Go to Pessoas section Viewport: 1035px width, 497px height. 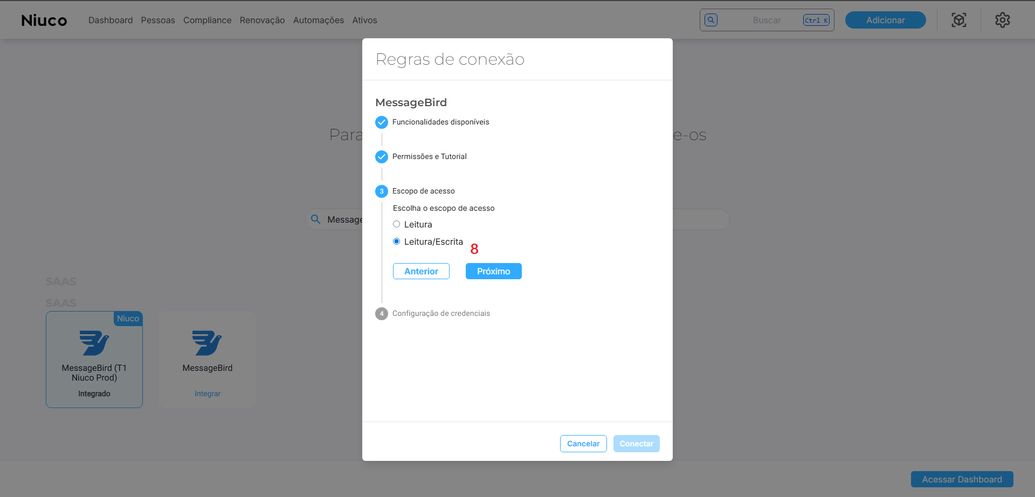click(x=158, y=20)
